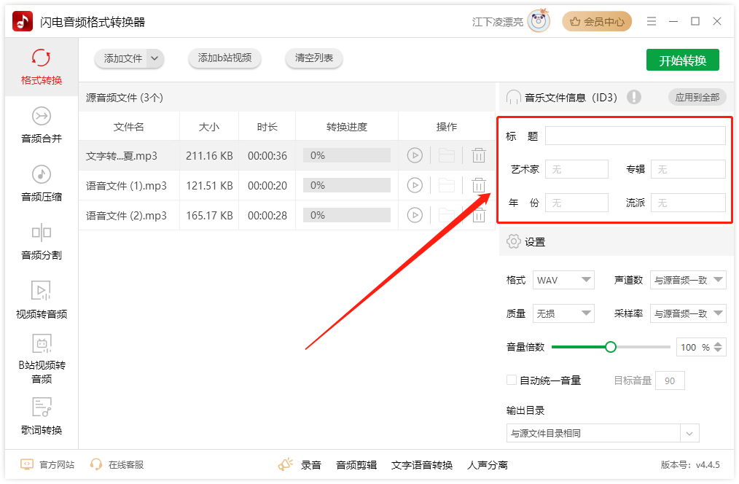Click the green 开始转换 button
The image size is (739, 484).
(682, 60)
